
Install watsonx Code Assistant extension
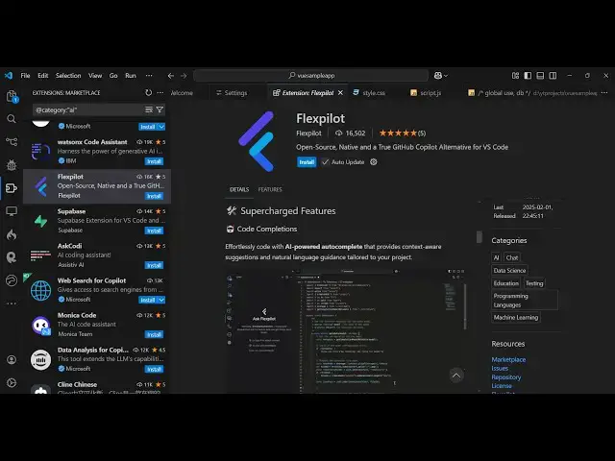point(154,161)
